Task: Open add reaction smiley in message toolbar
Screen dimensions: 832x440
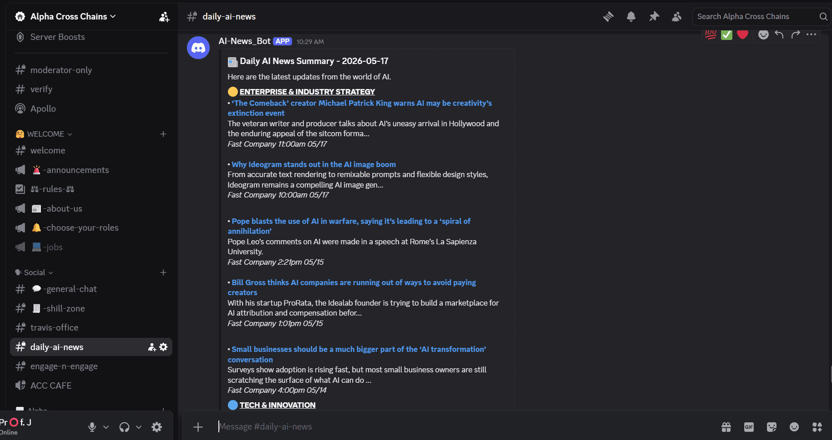Action: point(763,35)
